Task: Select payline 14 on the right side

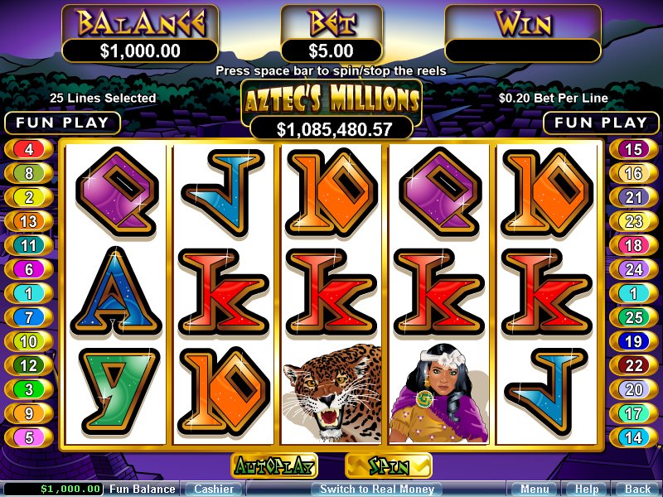Action: point(633,437)
